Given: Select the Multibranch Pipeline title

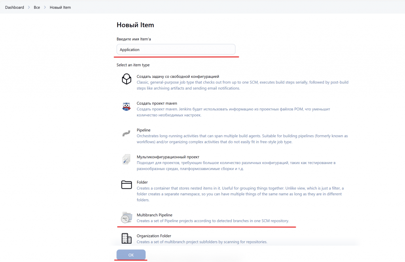Looking at the screenshot, I should tap(155, 215).
